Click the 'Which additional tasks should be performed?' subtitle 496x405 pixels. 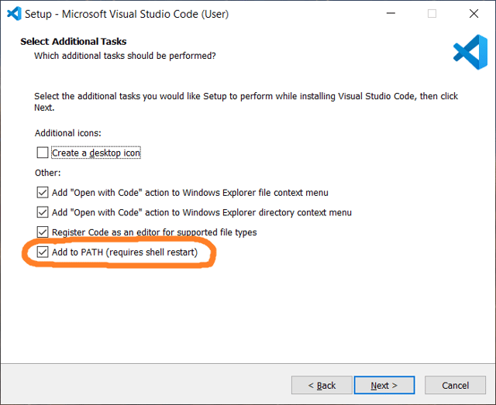pos(125,56)
